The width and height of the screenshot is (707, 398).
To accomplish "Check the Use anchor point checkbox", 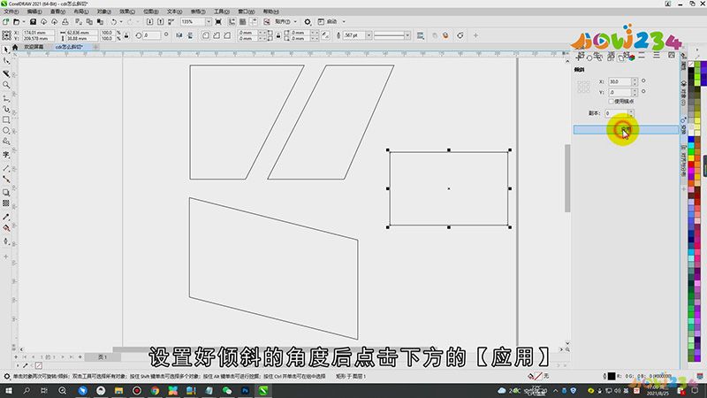I will [x=611, y=102].
